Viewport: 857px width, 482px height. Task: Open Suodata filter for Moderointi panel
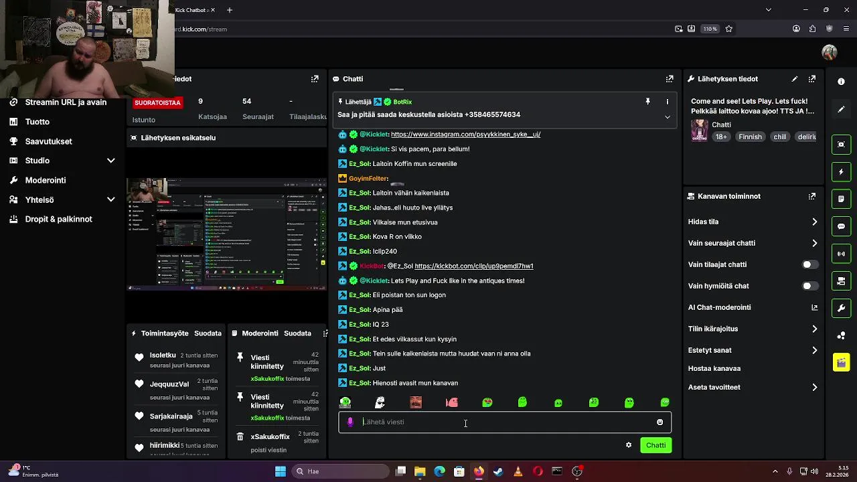click(x=297, y=333)
